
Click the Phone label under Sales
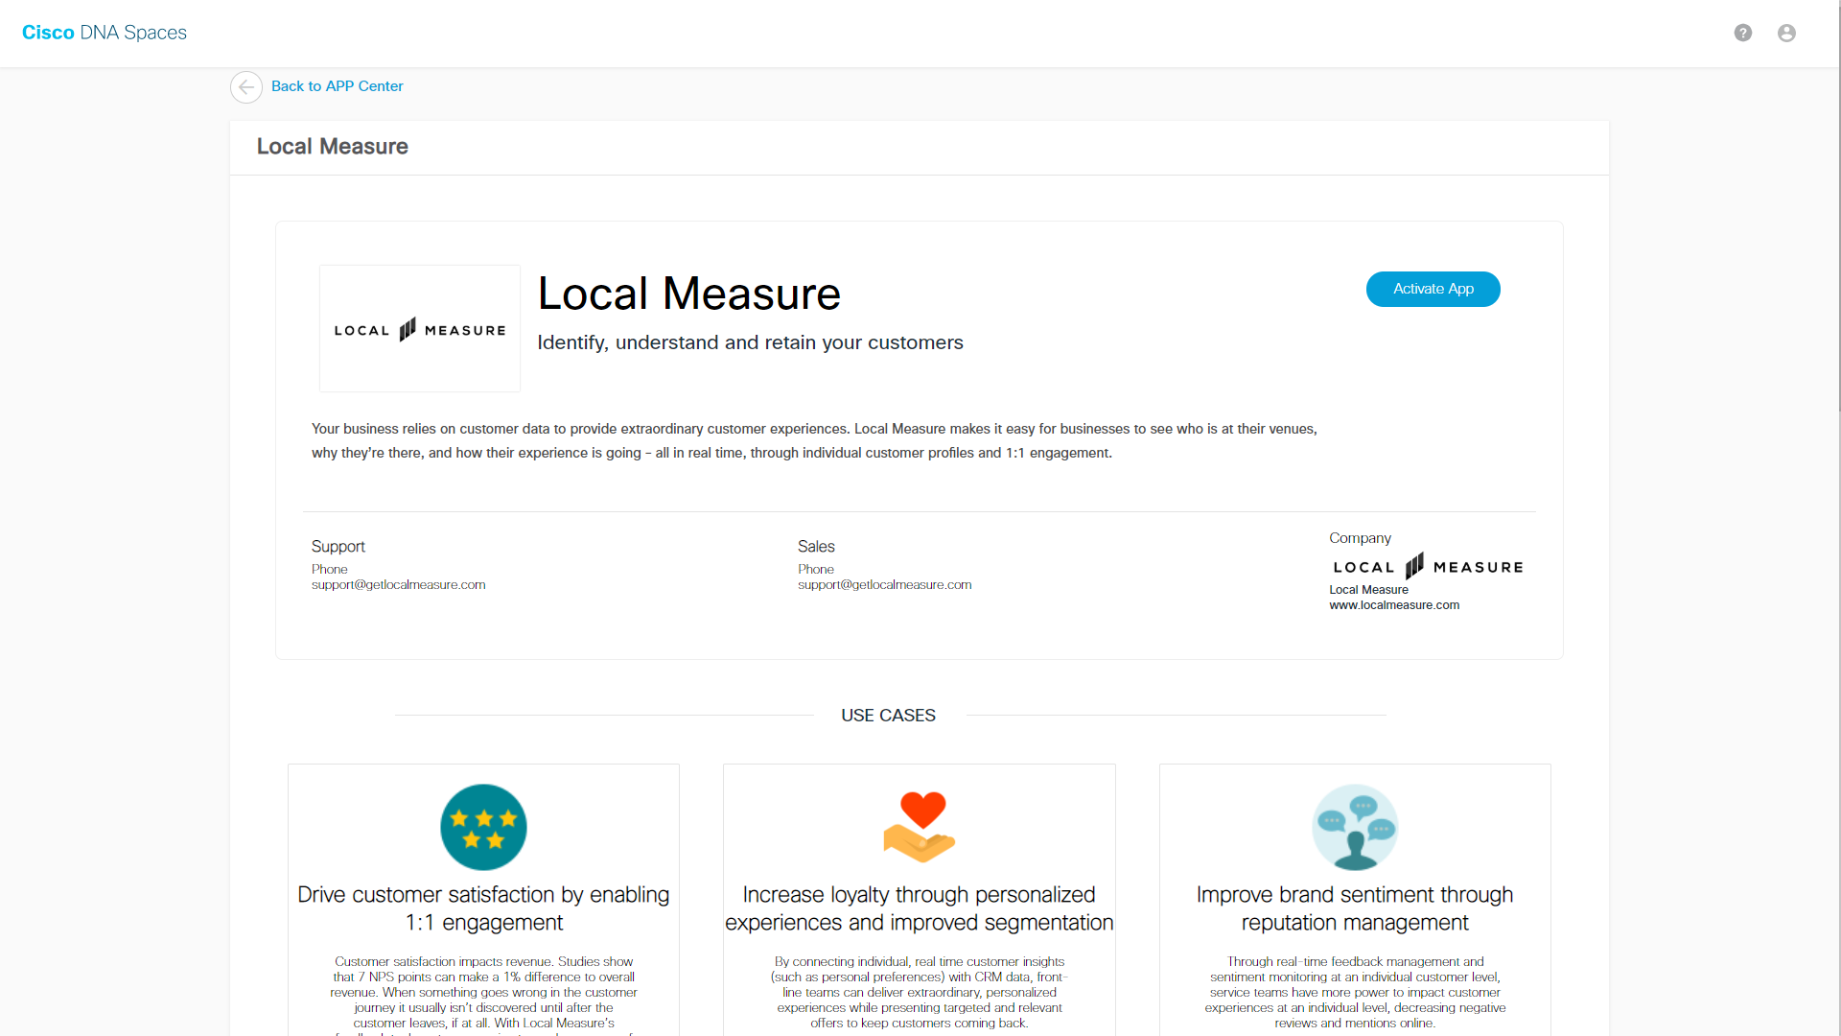(816, 569)
